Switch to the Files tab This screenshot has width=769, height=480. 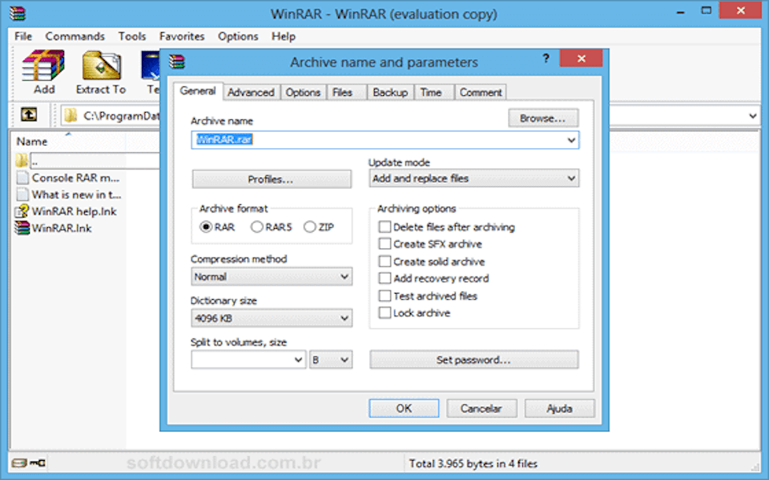point(347,92)
